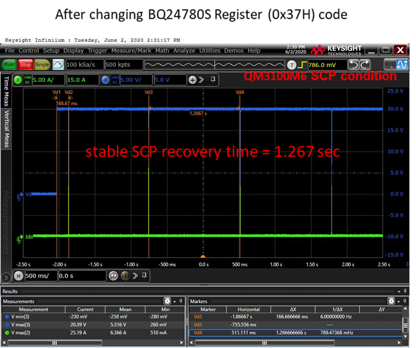
Task: Click the orange trigger position triangle
Action: click(x=203, y=256)
